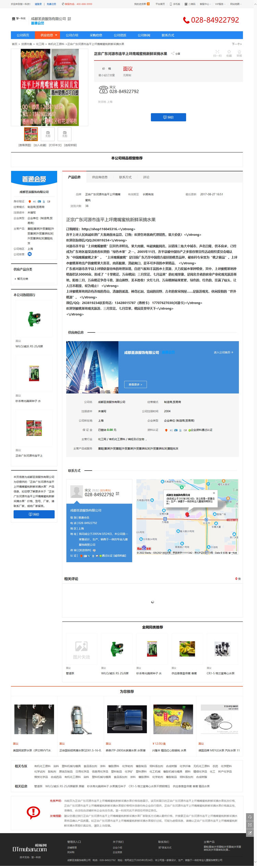257x866 pixels.
Task: Open WILO/威乐 RS 25/8屏 pump in sidebar
Action: point(34,319)
